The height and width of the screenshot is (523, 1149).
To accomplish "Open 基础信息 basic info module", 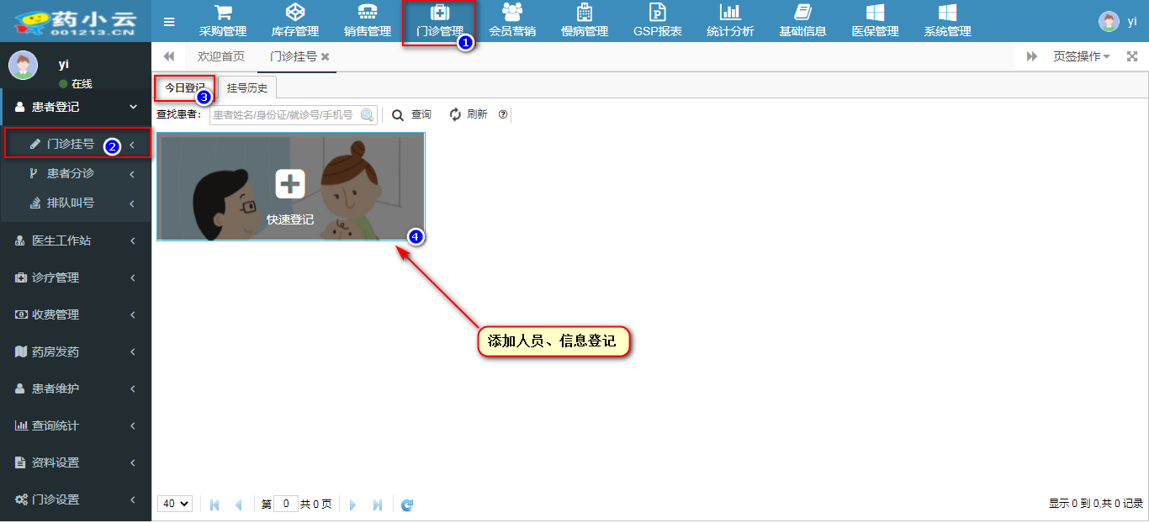I will pos(802,22).
